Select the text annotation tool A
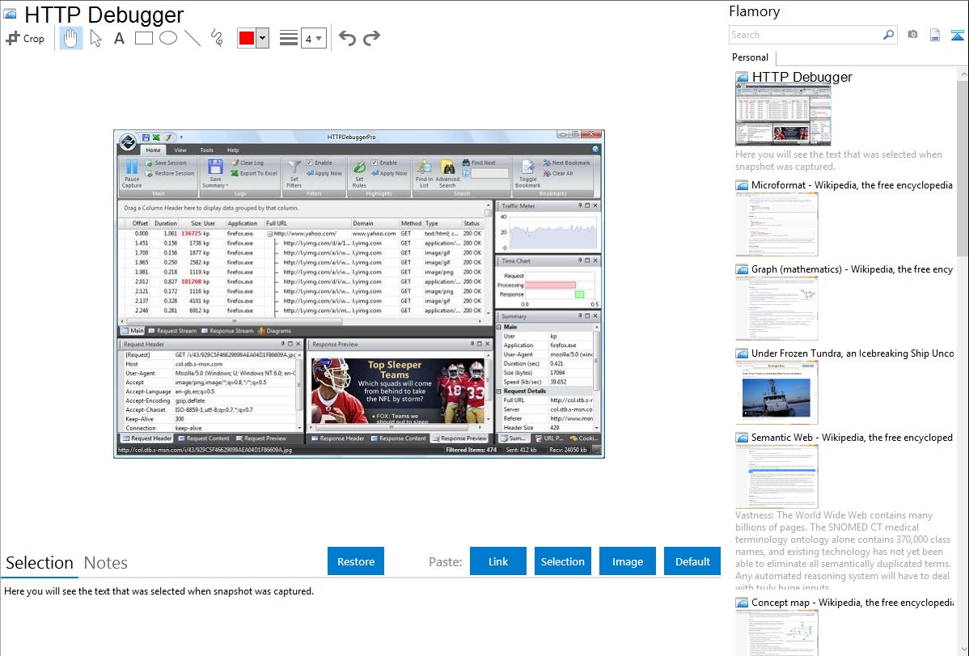Image resolution: width=969 pixels, height=656 pixels. pyautogui.click(x=119, y=38)
